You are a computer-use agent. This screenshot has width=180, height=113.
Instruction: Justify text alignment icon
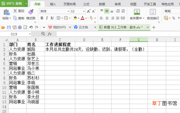coord(118,18)
